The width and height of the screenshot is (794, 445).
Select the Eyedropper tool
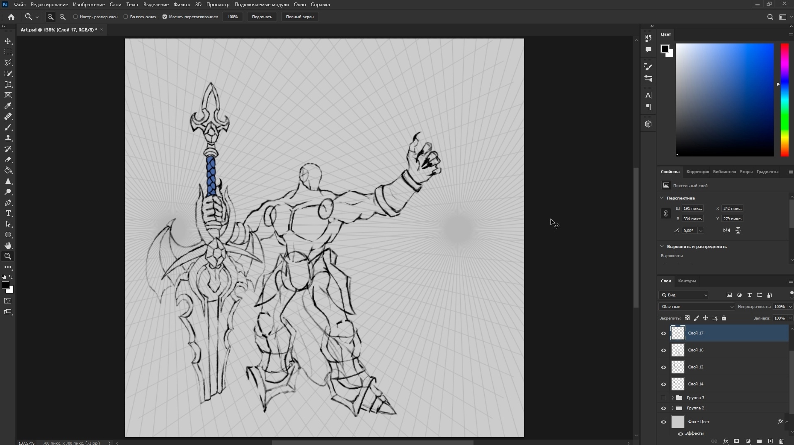(x=8, y=106)
